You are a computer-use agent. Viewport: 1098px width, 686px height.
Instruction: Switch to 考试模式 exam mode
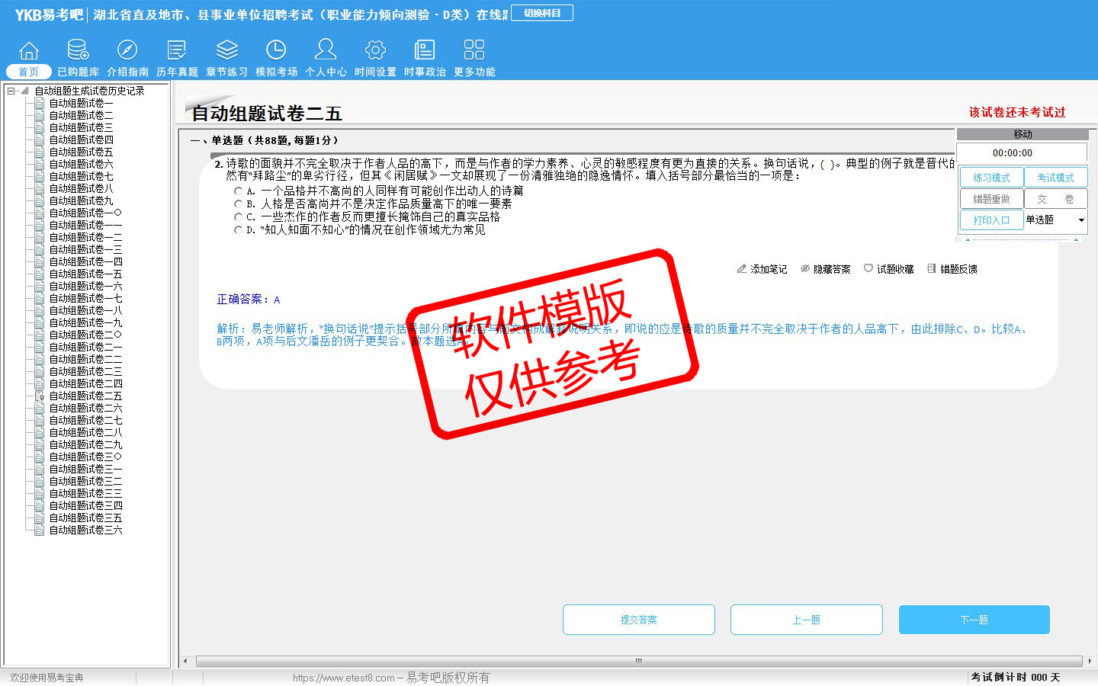(x=1055, y=178)
